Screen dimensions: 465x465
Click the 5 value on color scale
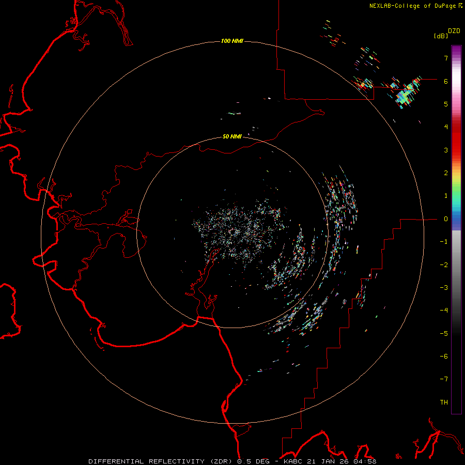(x=446, y=104)
